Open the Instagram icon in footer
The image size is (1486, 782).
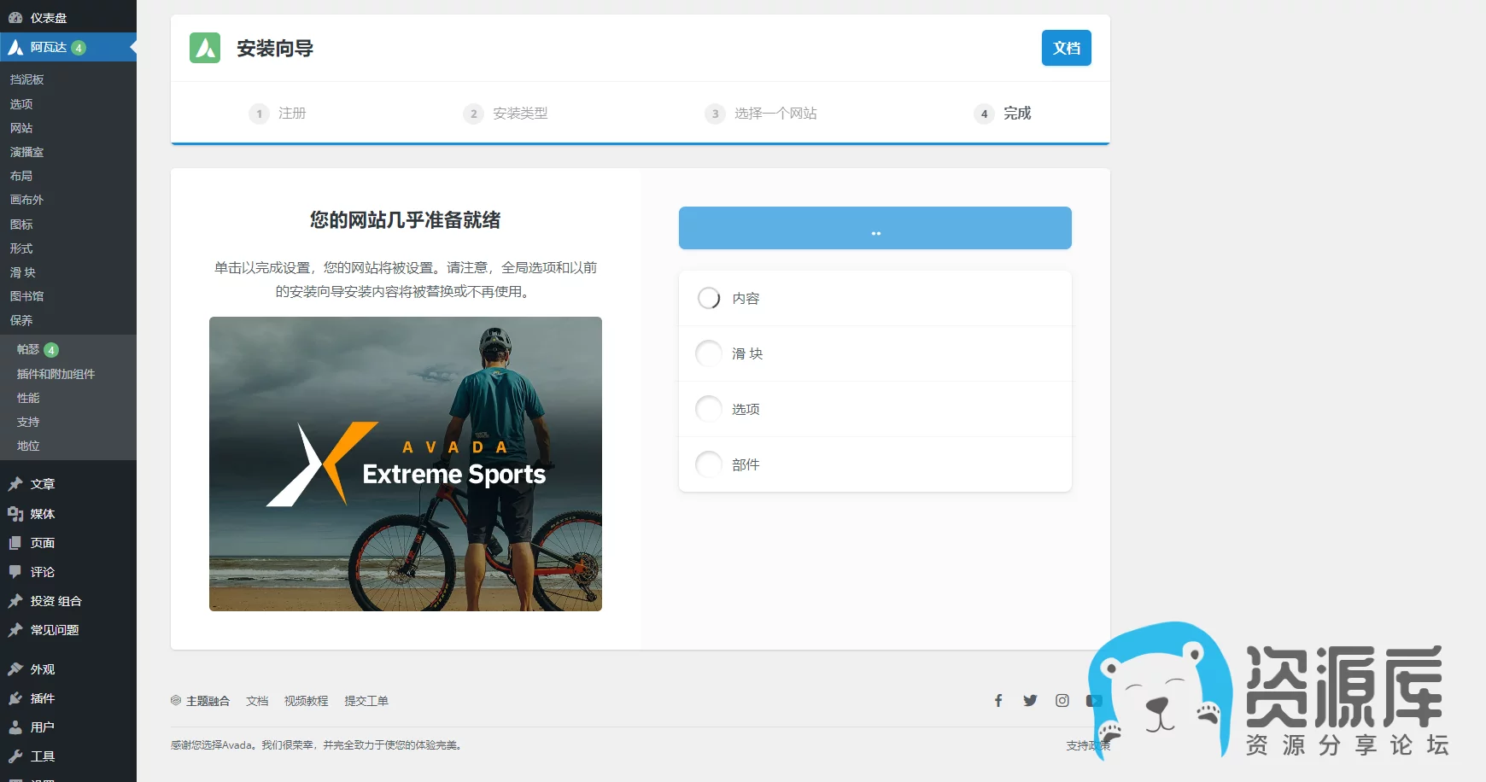pos(1062,701)
